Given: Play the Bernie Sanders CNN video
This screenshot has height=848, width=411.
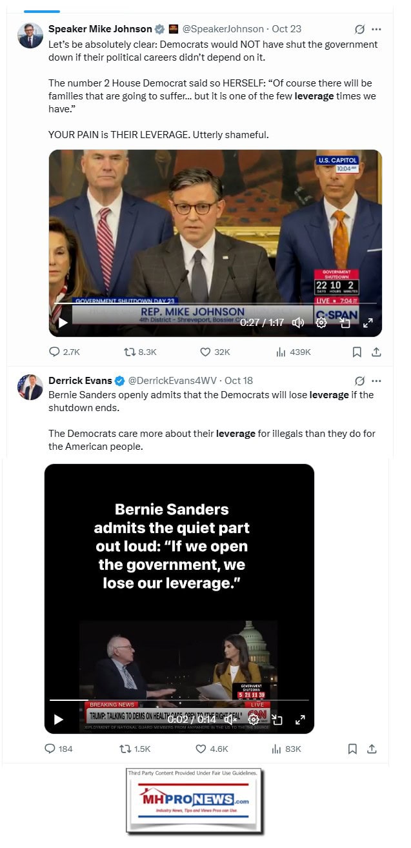Looking at the screenshot, I should tap(59, 720).
